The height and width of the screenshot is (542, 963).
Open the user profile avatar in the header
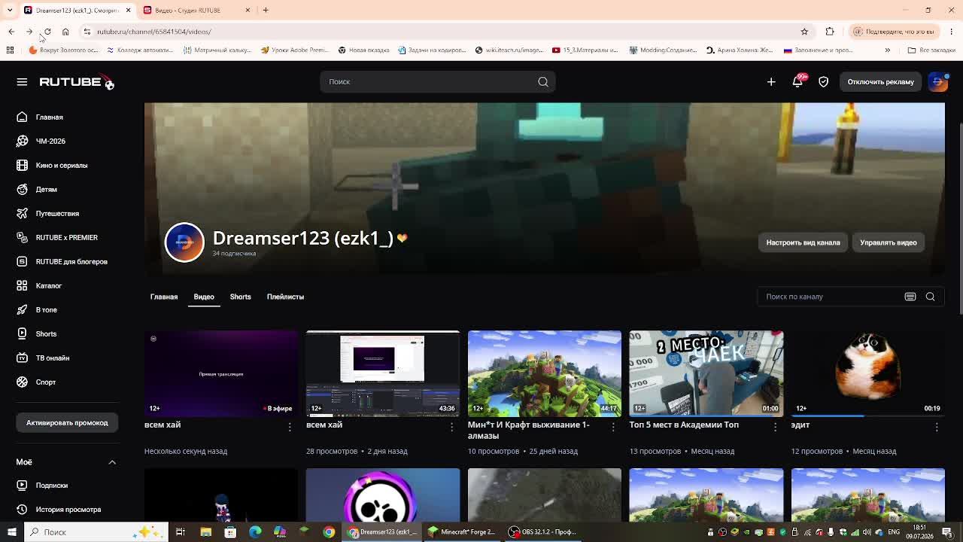pyautogui.click(x=937, y=81)
